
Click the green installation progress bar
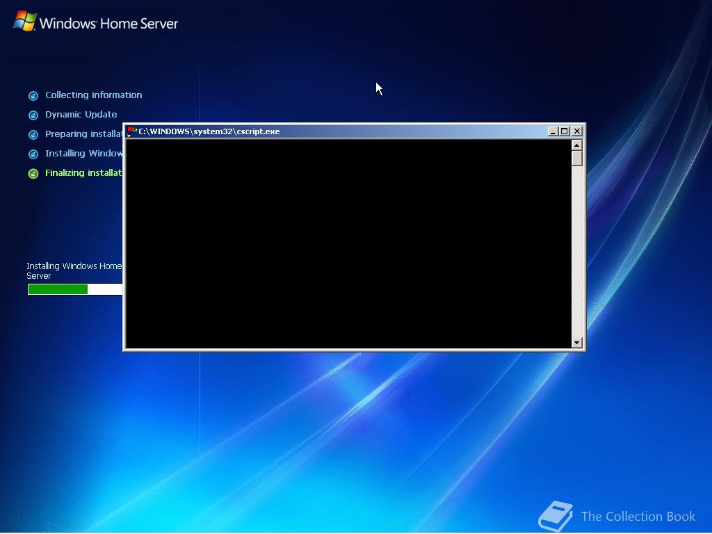tap(75, 289)
